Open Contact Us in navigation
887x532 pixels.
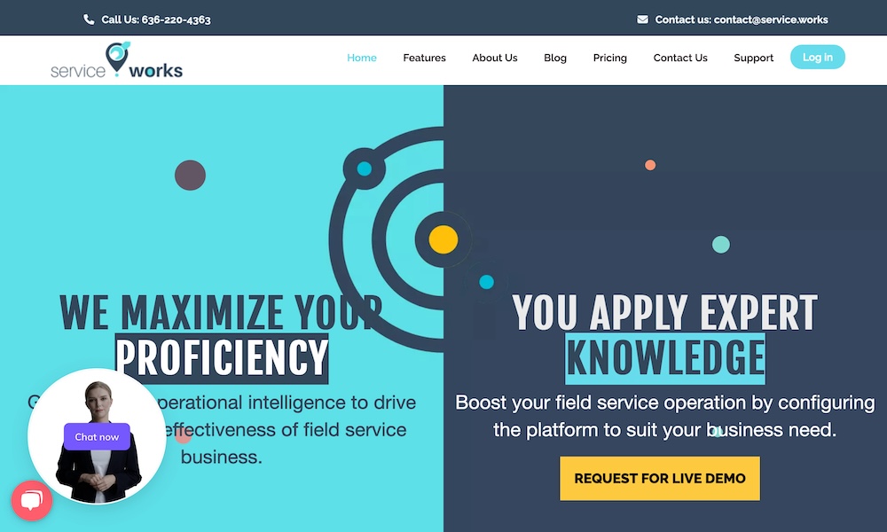(680, 58)
